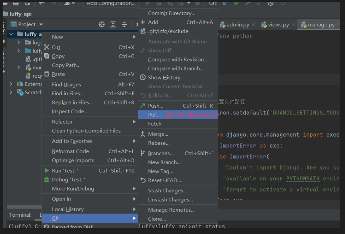Click the Git update project arrow icon
This screenshot has height=234, width=345.
pyautogui.click(x=225, y=3)
